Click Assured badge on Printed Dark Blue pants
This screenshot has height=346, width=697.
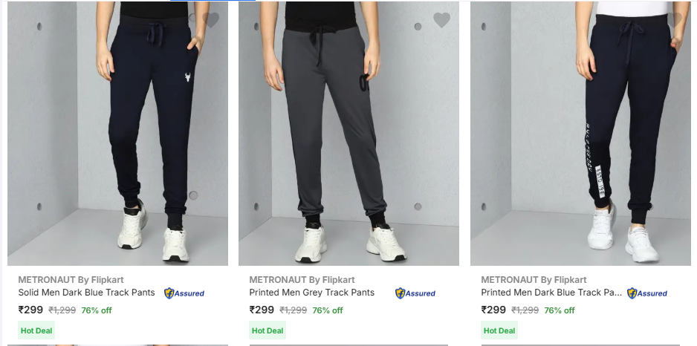(646, 293)
